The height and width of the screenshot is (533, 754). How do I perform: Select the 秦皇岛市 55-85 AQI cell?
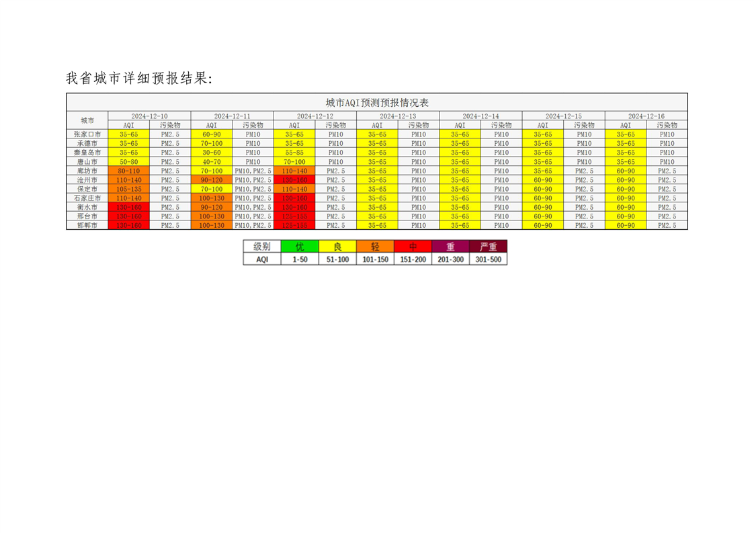click(x=294, y=153)
